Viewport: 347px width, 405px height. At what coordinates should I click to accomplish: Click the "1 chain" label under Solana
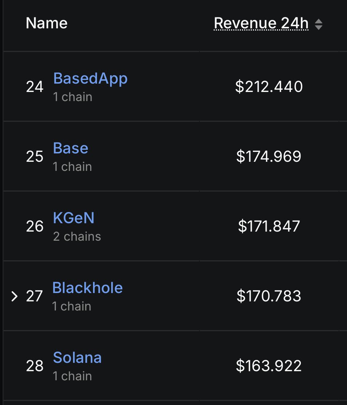[72, 376]
